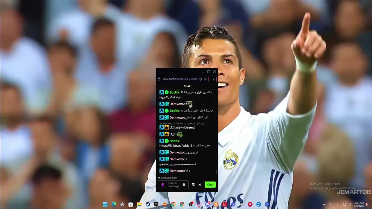Click the microphone icon in message box
The width and height of the screenshot is (372, 209).
[x=162, y=185]
